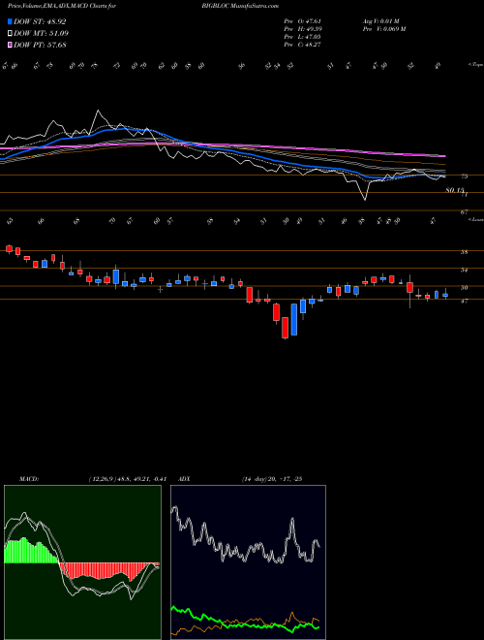Click the MACD: panel label
This screenshot has width=484, height=640.
click(29, 479)
